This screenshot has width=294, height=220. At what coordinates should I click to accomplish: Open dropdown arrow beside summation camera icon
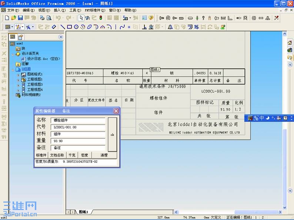[x=130, y=18]
